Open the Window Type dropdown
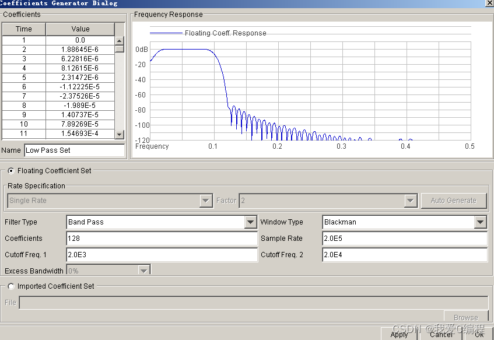Image resolution: width=494 pixels, height=340 pixels. (480, 222)
